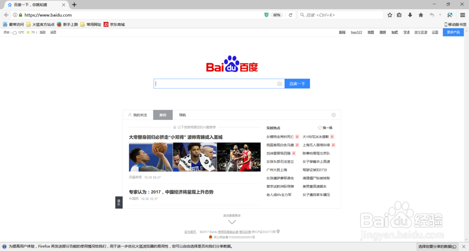Click the weather cloud icon for 西安
469x251 pixels.
[15, 32]
